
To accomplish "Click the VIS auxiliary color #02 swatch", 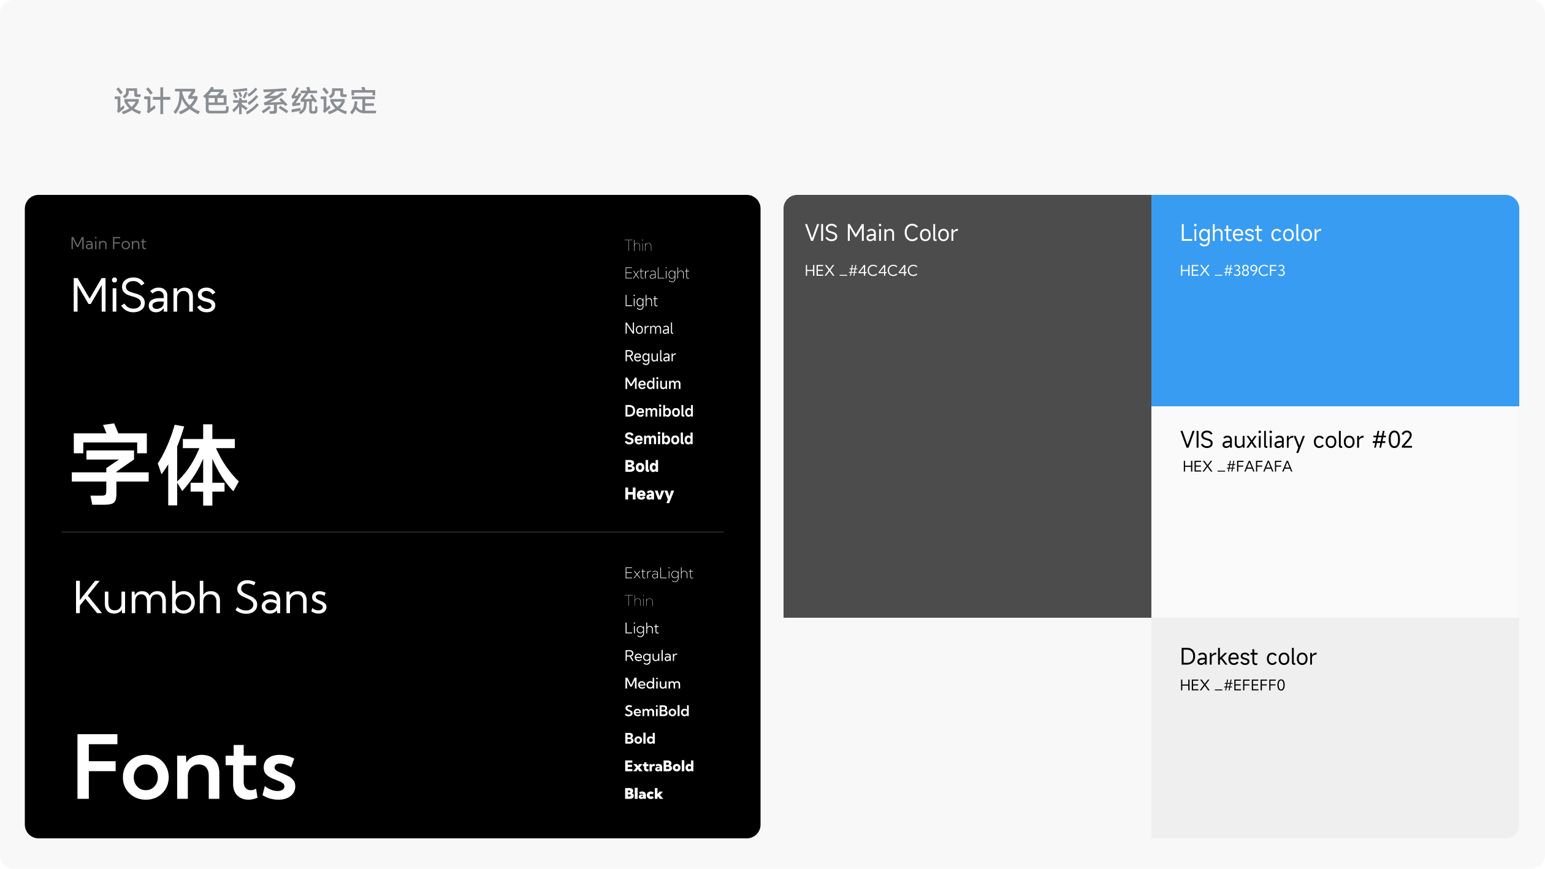I will tap(1334, 539).
